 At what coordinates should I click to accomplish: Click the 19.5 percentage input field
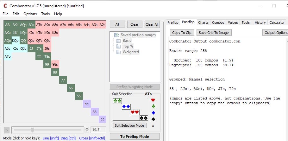tap(98, 130)
